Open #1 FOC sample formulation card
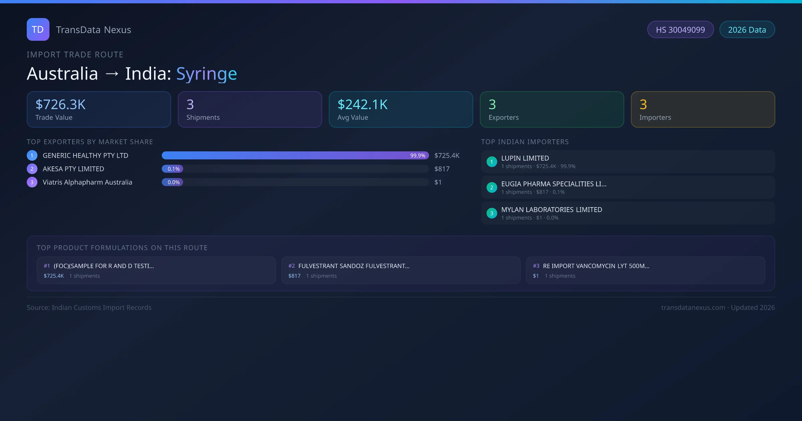The height and width of the screenshot is (421, 802). 156,270
